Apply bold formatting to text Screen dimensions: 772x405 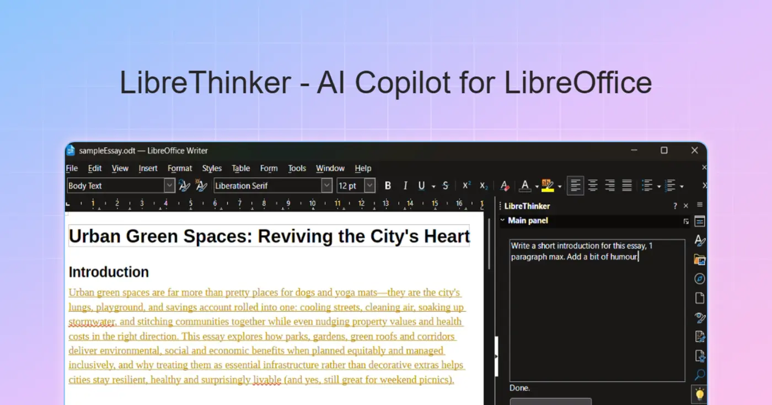tap(388, 186)
